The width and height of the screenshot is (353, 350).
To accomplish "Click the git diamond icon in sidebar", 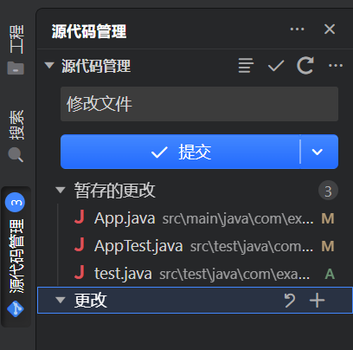I will click(16, 309).
